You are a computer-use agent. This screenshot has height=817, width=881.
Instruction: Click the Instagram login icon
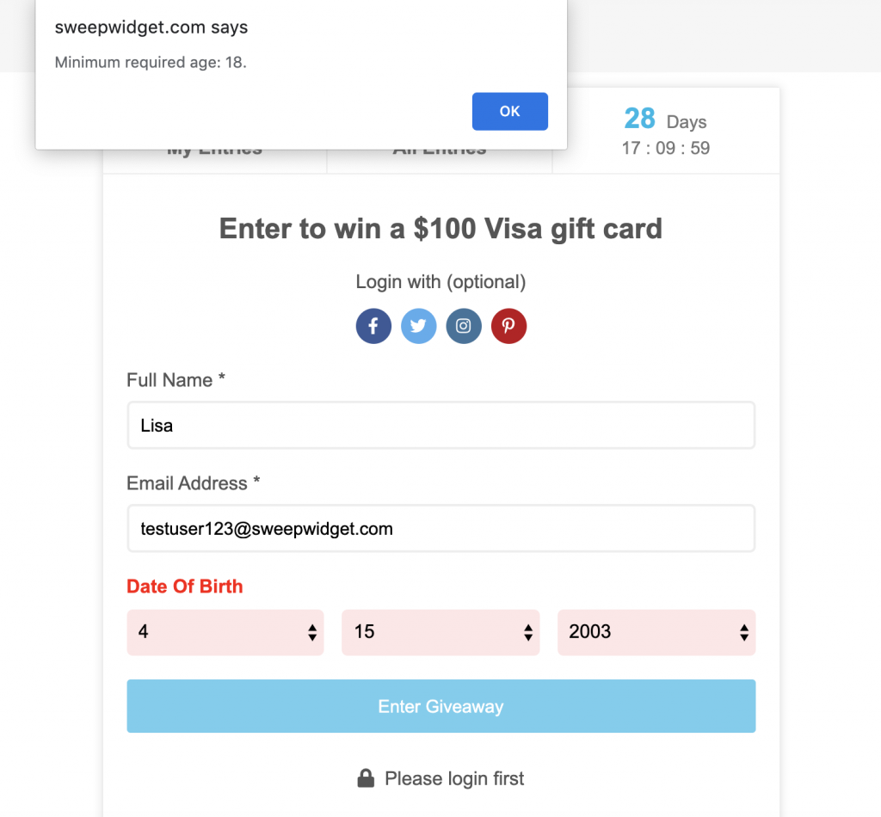[x=464, y=326]
